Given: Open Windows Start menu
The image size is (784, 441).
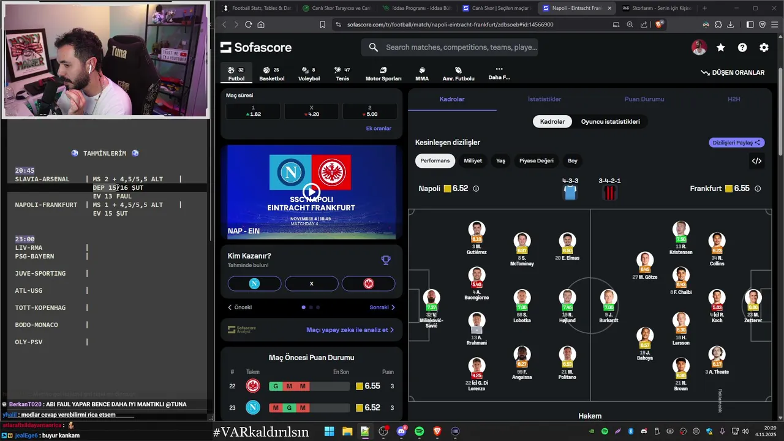Looking at the screenshot, I should pos(329,431).
